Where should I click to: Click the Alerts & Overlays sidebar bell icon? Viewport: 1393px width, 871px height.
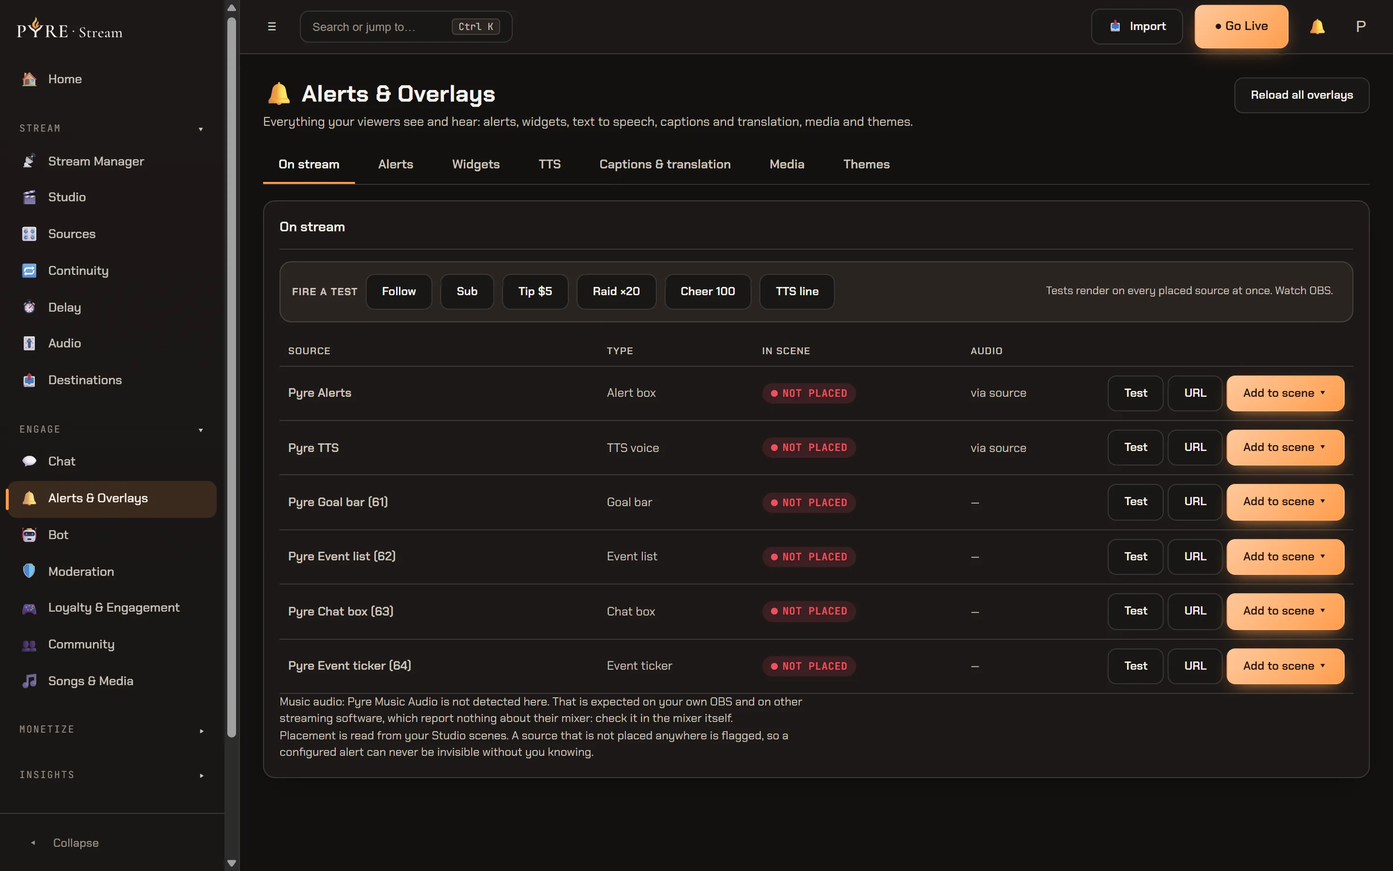pyautogui.click(x=30, y=498)
